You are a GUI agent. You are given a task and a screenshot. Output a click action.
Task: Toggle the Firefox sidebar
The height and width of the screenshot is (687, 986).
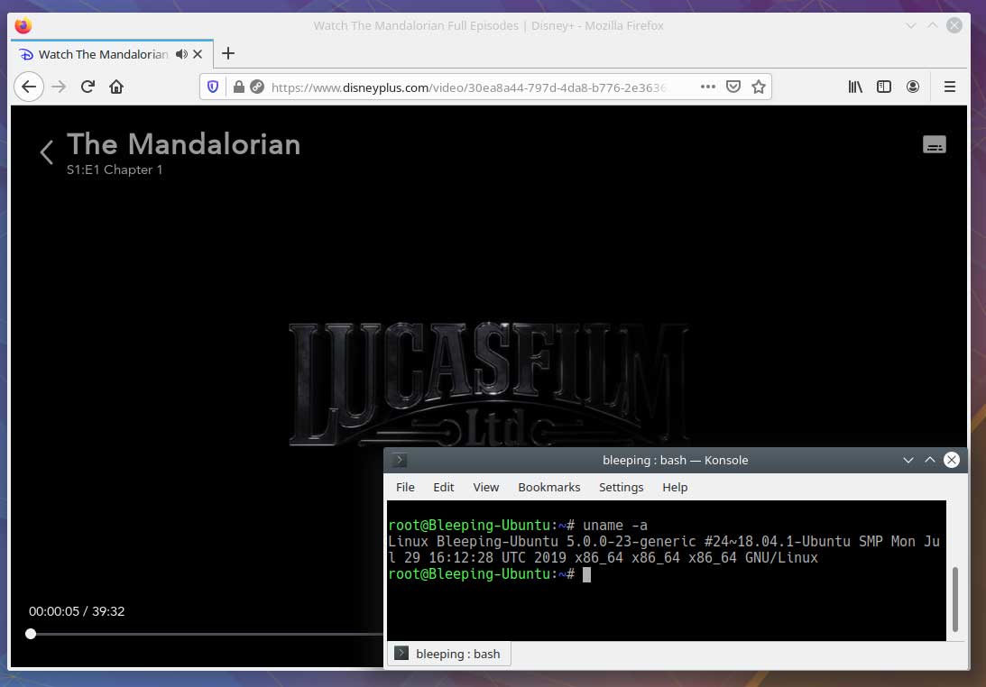point(884,87)
